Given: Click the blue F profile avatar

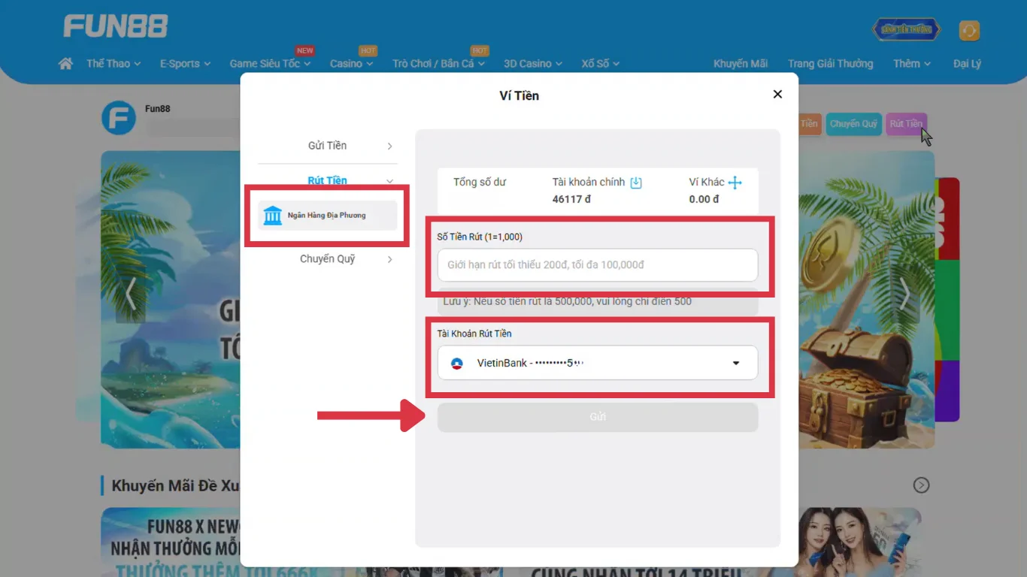Looking at the screenshot, I should [x=119, y=118].
